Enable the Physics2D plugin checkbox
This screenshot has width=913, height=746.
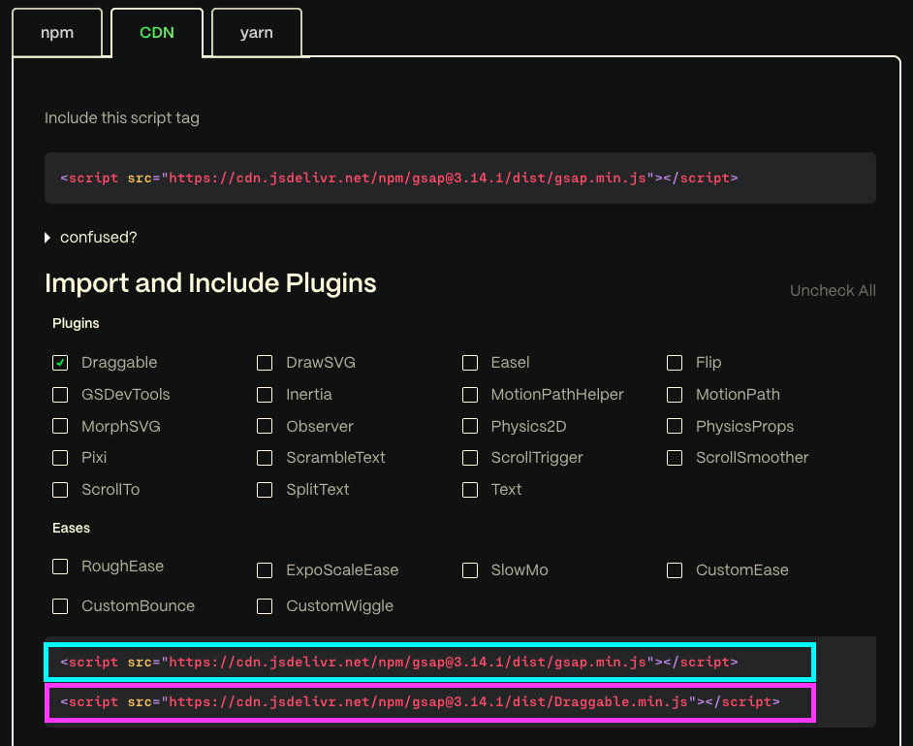(470, 427)
